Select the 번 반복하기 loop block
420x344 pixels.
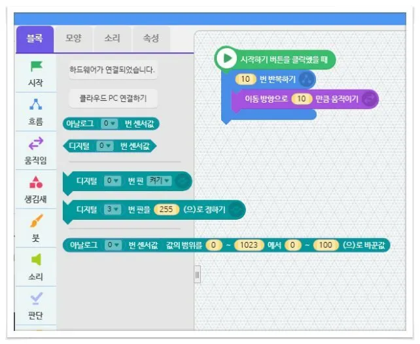[x=277, y=79]
